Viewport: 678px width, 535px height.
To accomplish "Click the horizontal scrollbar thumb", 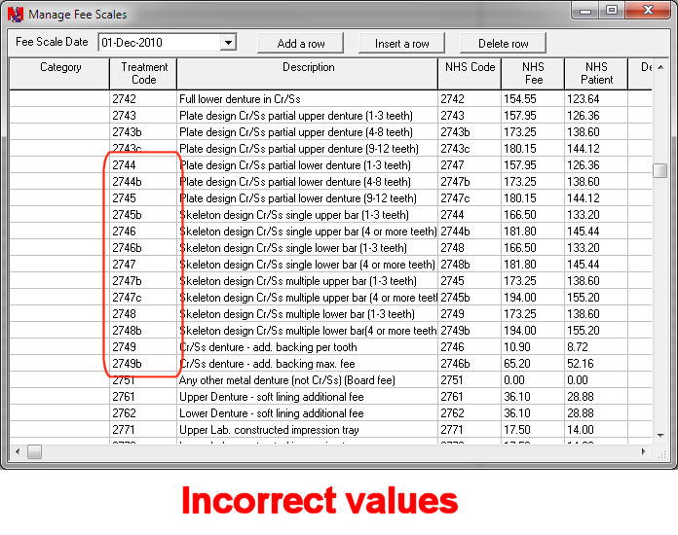I will click(x=35, y=451).
